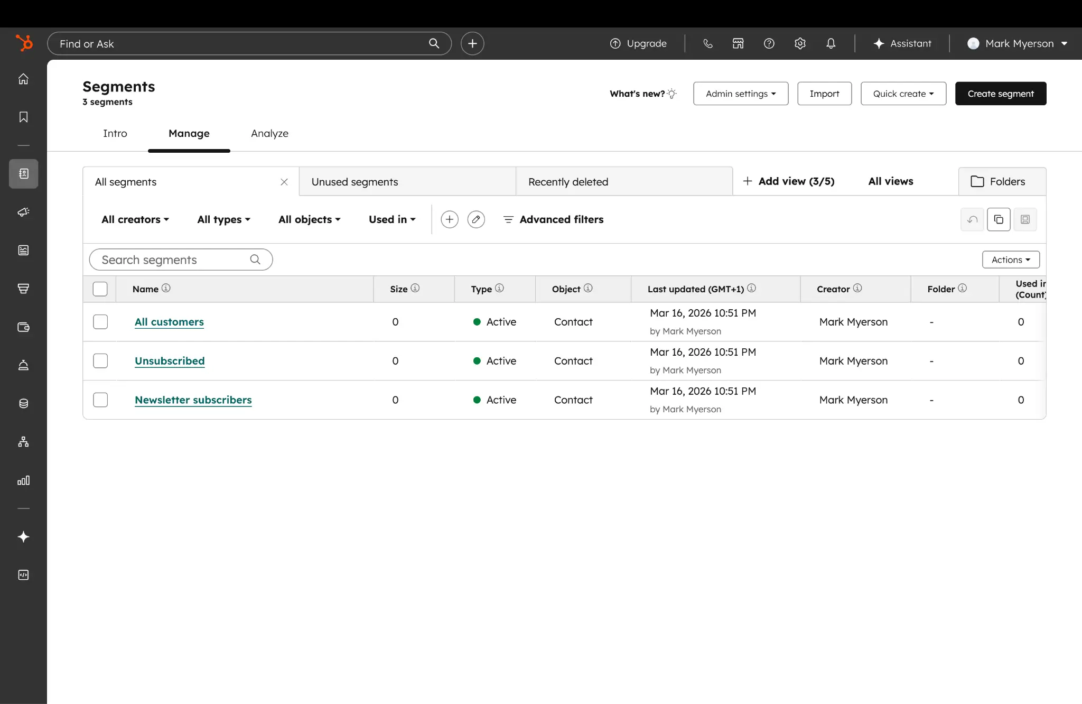The image size is (1082, 704).
Task: Click the save view icon near Advanced filters
Action: tap(1025, 219)
